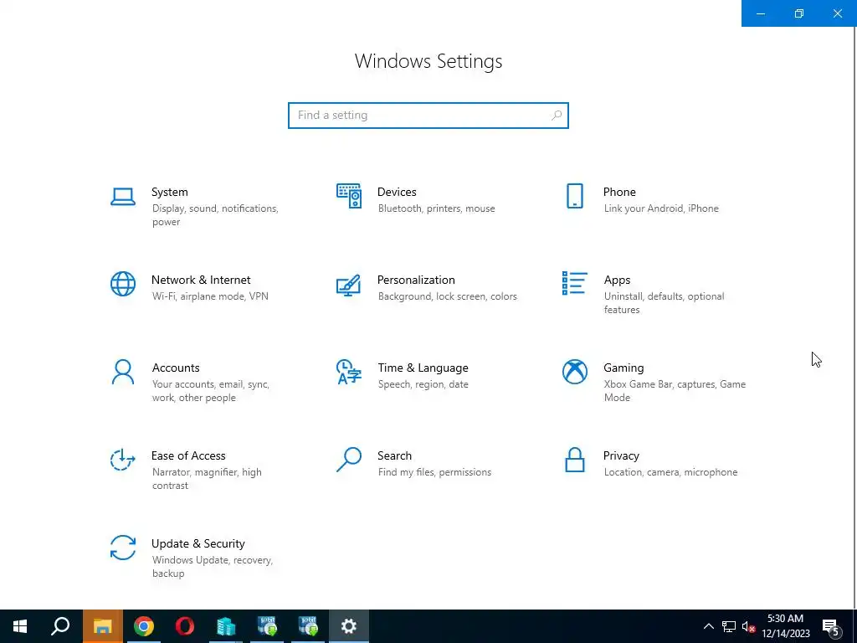The image size is (857, 643).
Task: Click the Devices heading text
Action: coord(397,192)
